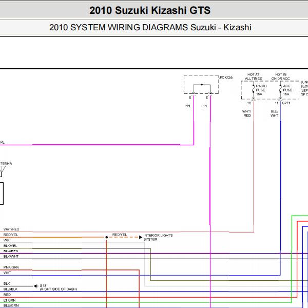Screen dimensions: 308x308
Task: Click 'BLK/YEL' wire label
Action: [10, 246]
